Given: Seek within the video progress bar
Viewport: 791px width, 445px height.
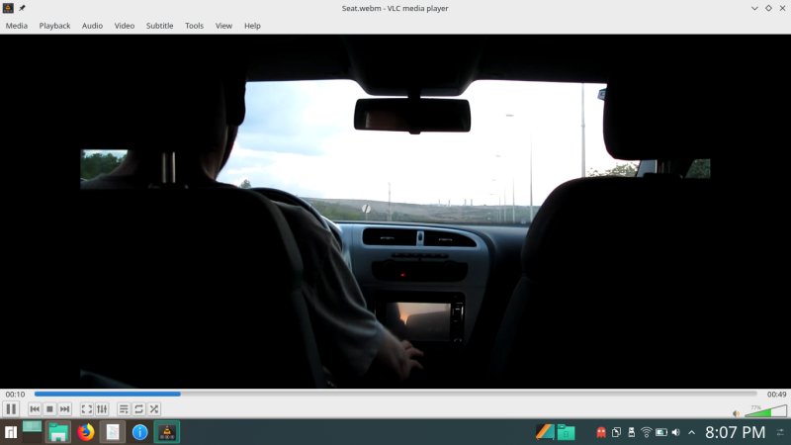Looking at the screenshot, I should point(395,394).
